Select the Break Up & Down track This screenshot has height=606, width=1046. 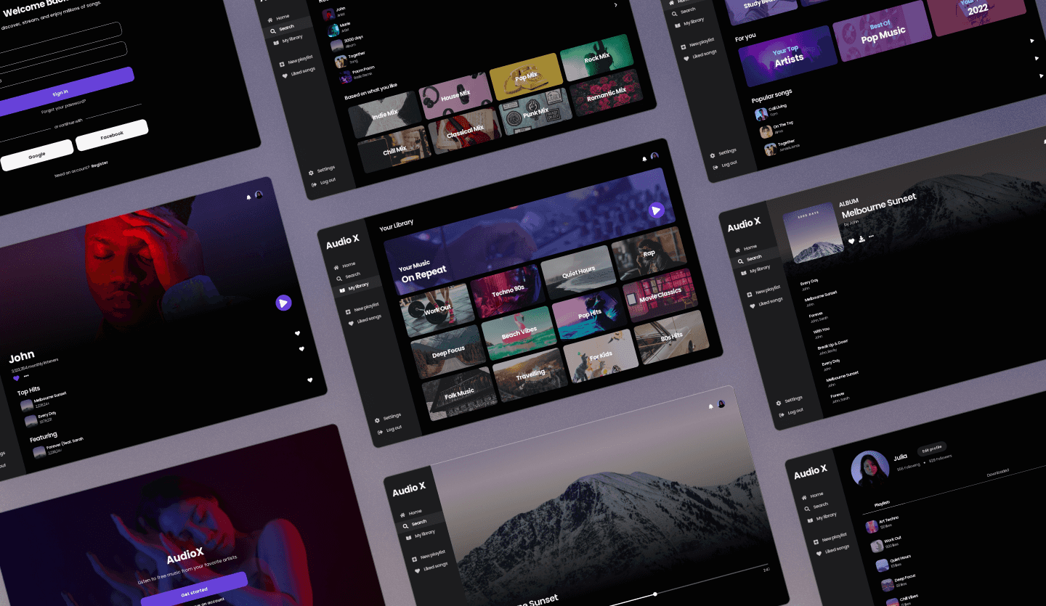click(832, 345)
